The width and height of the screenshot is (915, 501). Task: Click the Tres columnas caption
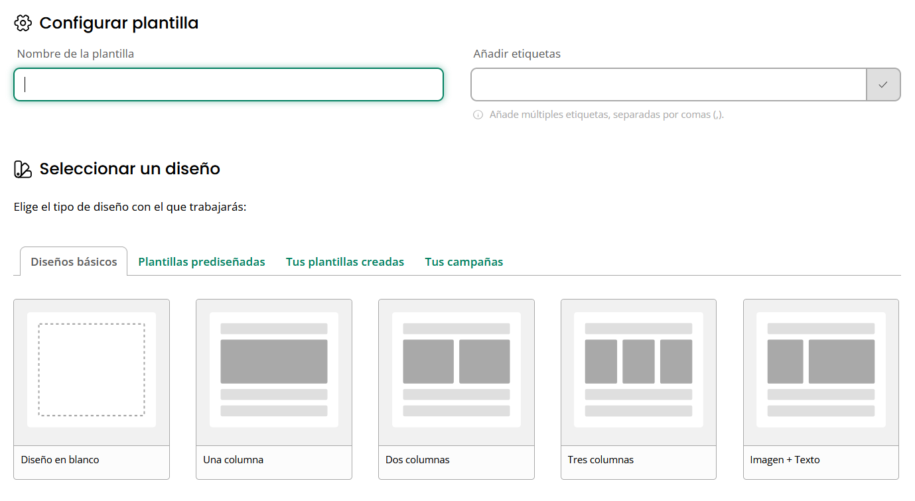[x=601, y=460]
